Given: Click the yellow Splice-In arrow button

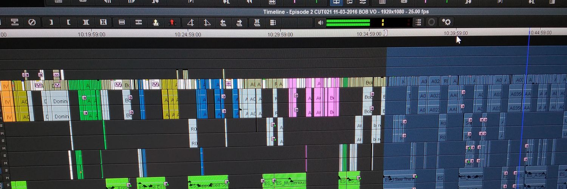Looking at the screenshot, I should [156, 22].
